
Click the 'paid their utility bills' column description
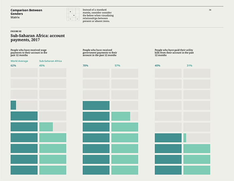[x=174, y=53]
